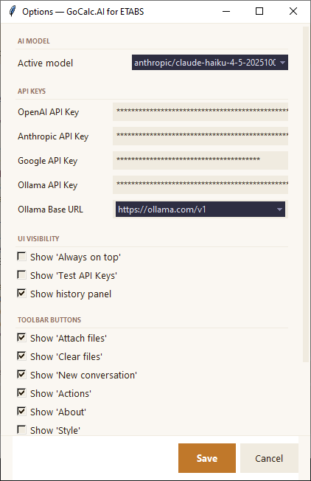This screenshot has width=311, height=481.
Task: Click the OpenAI API Key field
Action: pyautogui.click(x=200, y=111)
